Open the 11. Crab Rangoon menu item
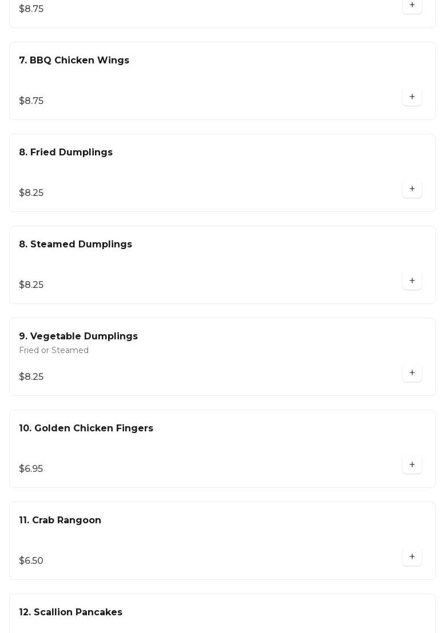This screenshot has width=445, height=633. point(60,520)
